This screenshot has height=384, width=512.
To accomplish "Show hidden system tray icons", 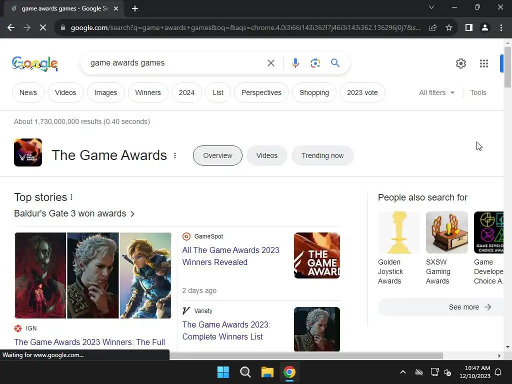I will [403, 372].
